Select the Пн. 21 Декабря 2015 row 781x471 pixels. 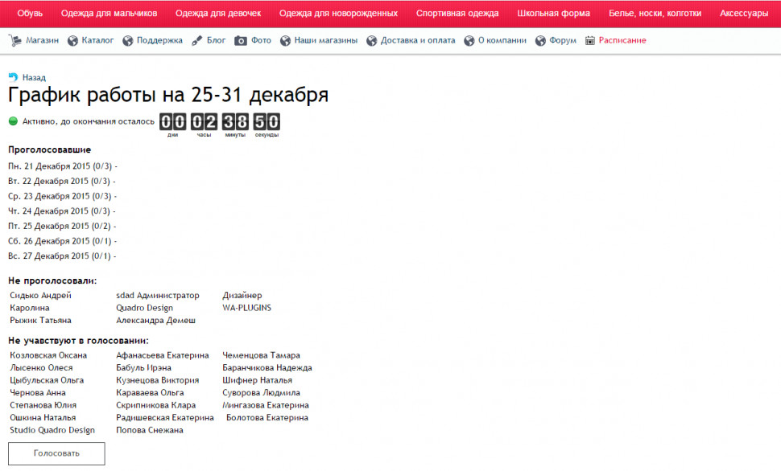point(63,166)
